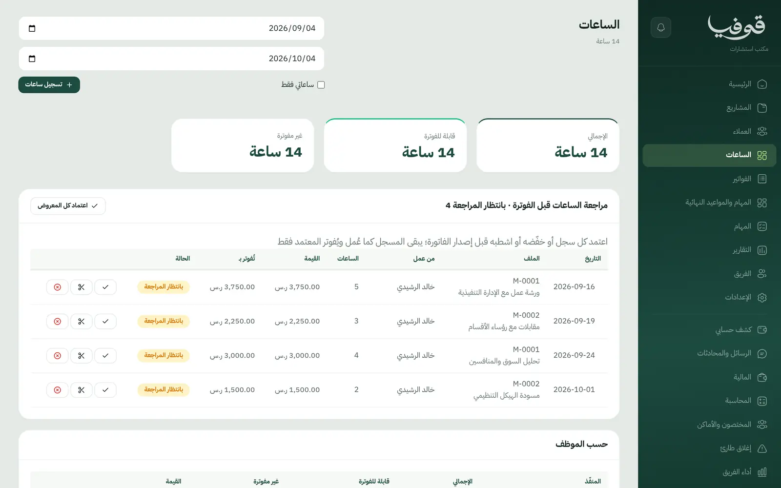Open إغلاق طارئ in the sidebar

click(709, 448)
